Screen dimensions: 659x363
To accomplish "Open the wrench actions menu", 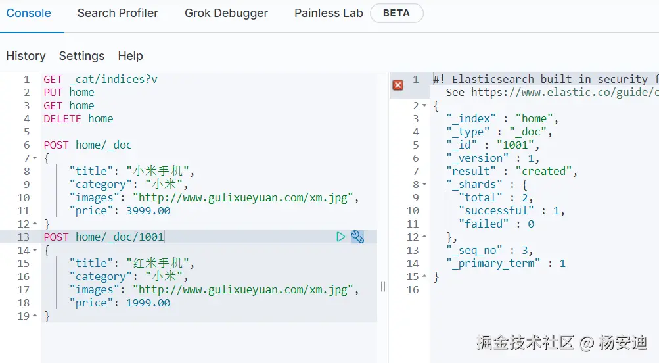I will (357, 237).
